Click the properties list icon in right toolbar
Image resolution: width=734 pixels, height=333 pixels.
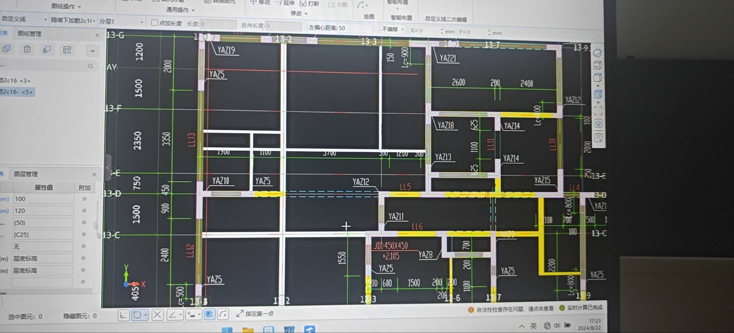click(x=599, y=137)
